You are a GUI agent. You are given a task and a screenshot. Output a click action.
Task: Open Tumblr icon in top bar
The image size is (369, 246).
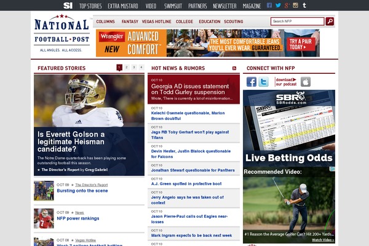[304, 5]
